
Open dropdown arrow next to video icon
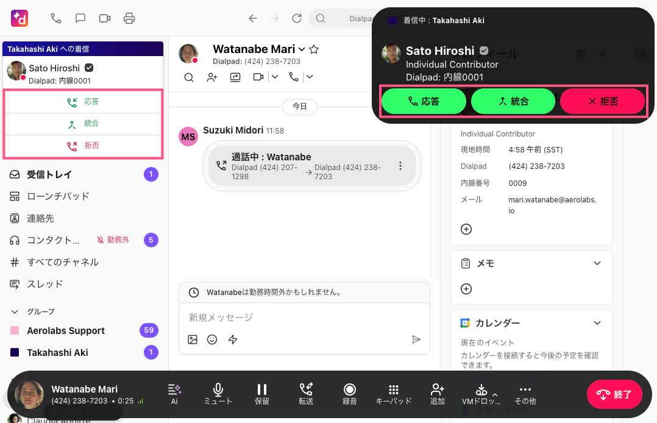click(274, 77)
